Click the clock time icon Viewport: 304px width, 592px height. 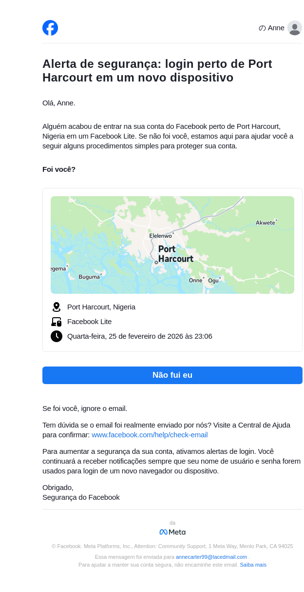pyautogui.click(x=57, y=336)
